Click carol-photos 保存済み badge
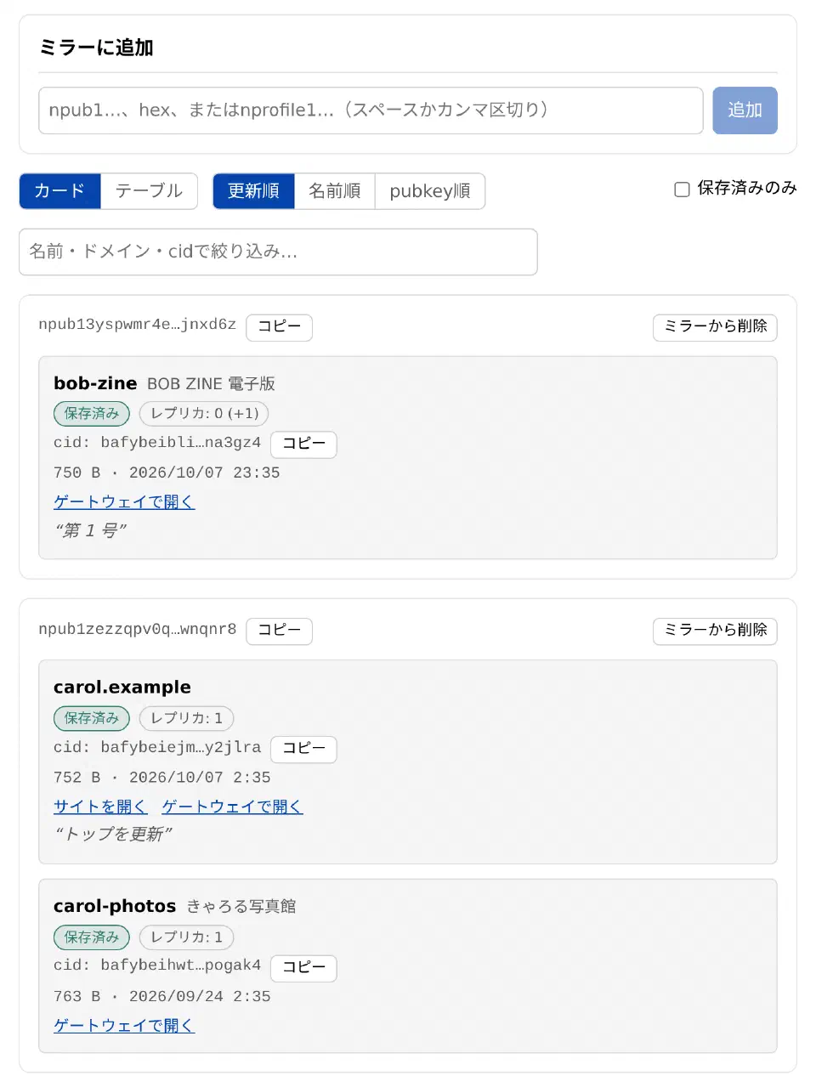This screenshot has width=816, height=1087. click(x=92, y=937)
